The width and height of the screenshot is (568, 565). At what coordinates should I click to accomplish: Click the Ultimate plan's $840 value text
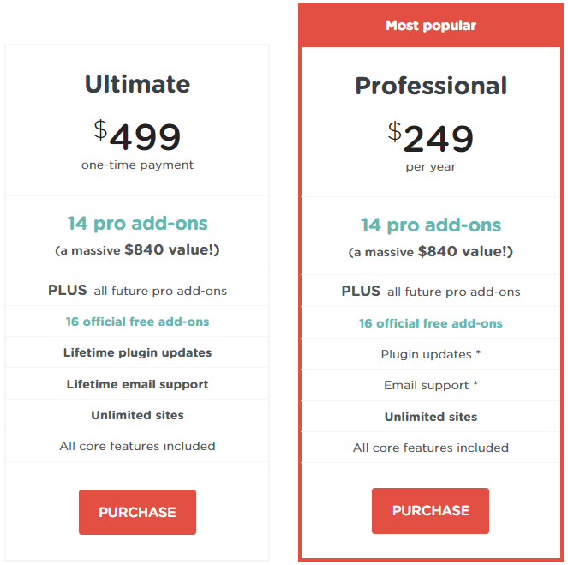click(x=172, y=249)
